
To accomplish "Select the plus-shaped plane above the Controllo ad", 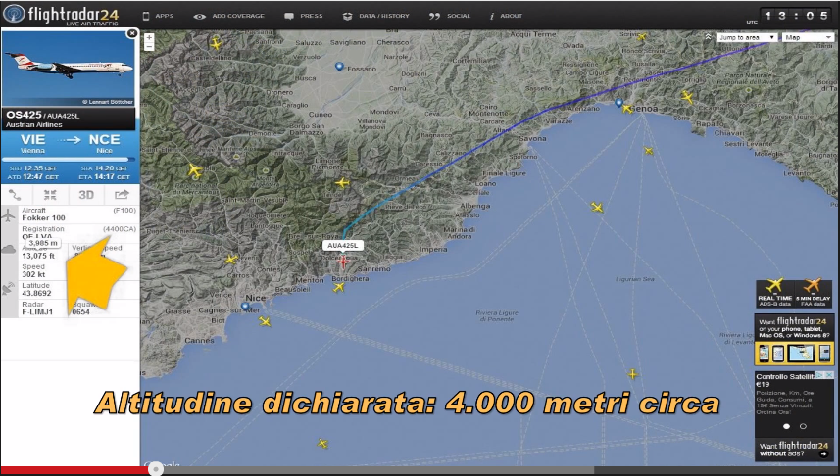I will tap(632, 374).
